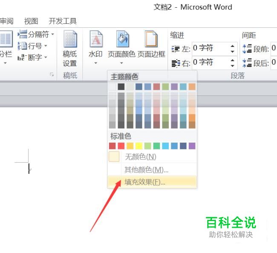Click the 断字 hyphenation icon
277x253 pixels.
point(22,57)
